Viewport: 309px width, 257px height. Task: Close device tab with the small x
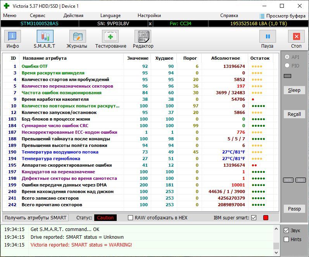tap(150, 24)
